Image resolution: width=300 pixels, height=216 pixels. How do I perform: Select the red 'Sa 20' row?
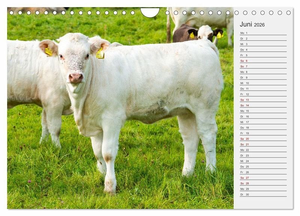pos(263,139)
